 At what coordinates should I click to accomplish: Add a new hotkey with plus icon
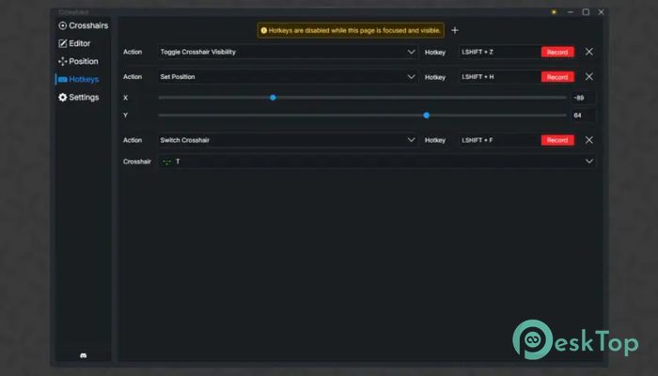pos(455,30)
